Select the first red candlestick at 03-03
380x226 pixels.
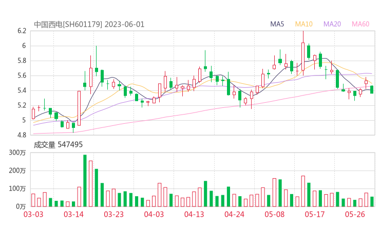(33, 113)
